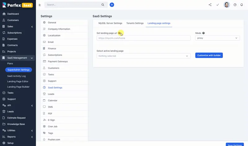The height and width of the screenshot is (146, 248).
Task: Open the user profile avatar
Action: pyautogui.click(x=227, y=5)
